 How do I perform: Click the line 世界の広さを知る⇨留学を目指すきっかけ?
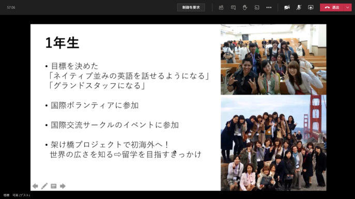126,155
